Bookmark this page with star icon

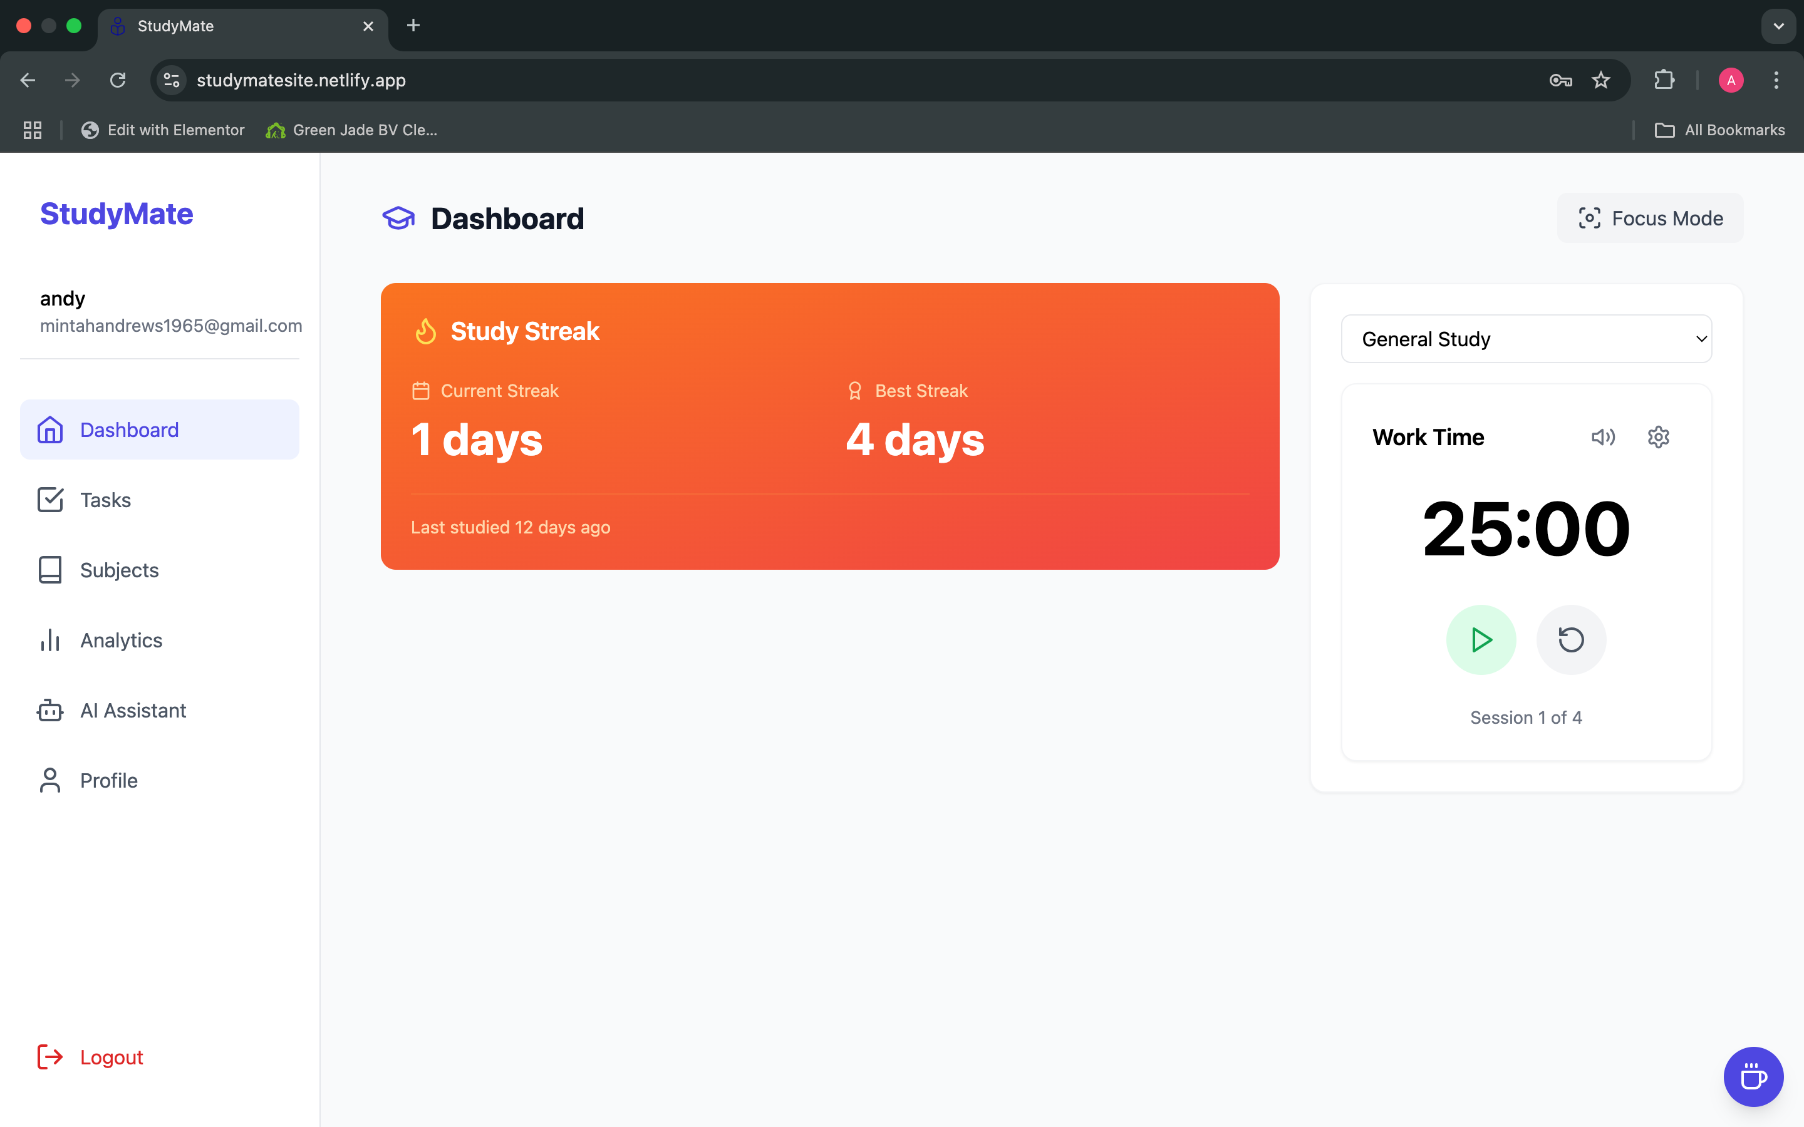(1600, 81)
